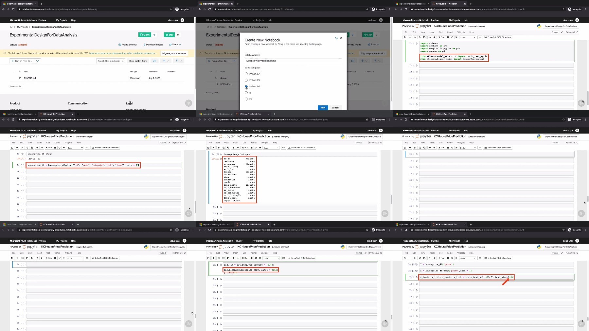Open Code cell-type dropdown in train_test_split notebook

pos(468,258)
